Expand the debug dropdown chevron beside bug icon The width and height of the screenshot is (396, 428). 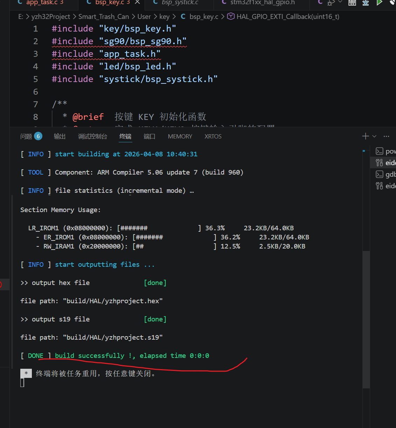pyautogui.click(x=340, y=2)
